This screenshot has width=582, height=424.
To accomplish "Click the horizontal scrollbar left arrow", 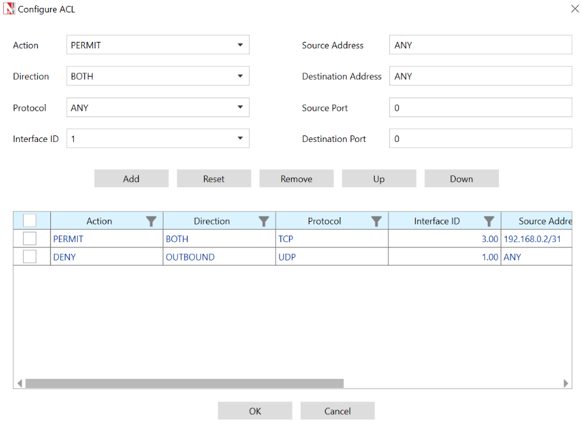I will [x=19, y=383].
